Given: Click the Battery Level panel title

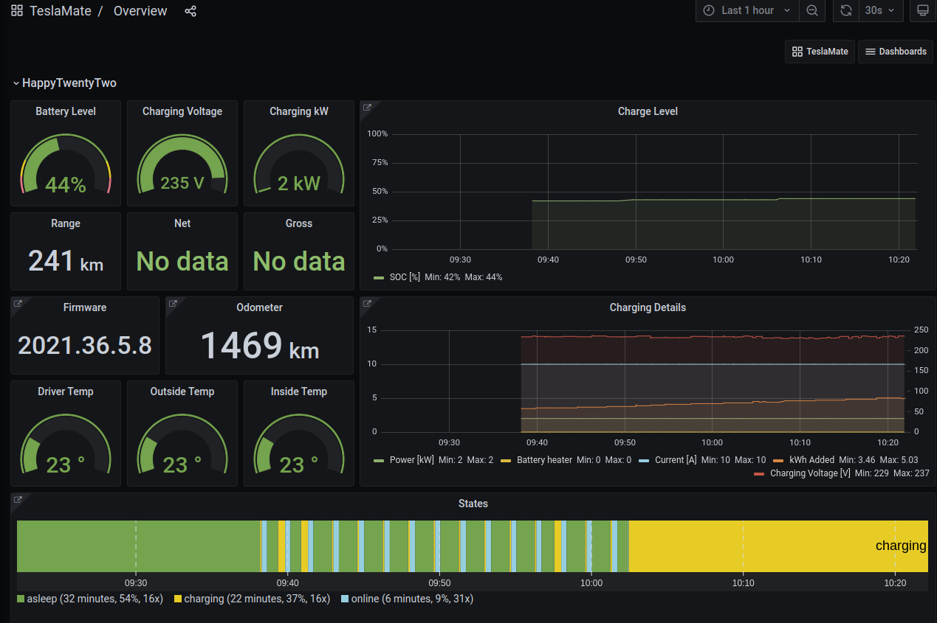Looking at the screenshot, I should pyautogui.click(x=66, y=111).
